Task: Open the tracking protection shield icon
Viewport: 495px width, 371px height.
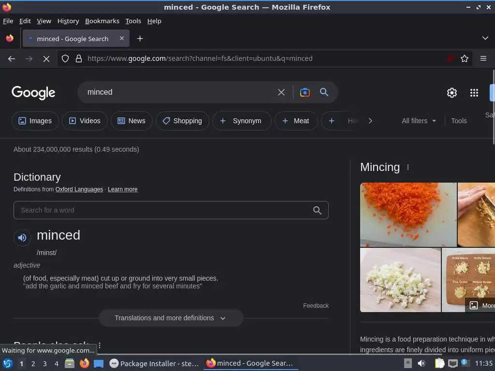Action: (x=65, y=58)
